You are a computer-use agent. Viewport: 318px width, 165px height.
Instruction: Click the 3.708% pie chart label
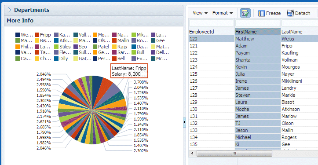(141, 82)
